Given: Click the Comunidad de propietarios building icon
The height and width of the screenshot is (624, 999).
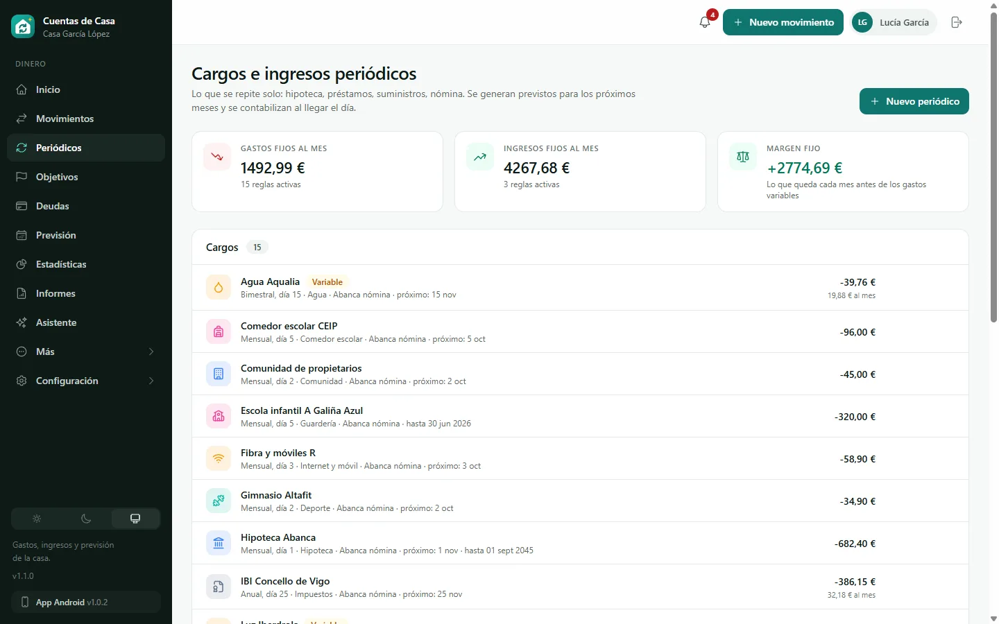Looking at the screenshot, I should (219, 374).
